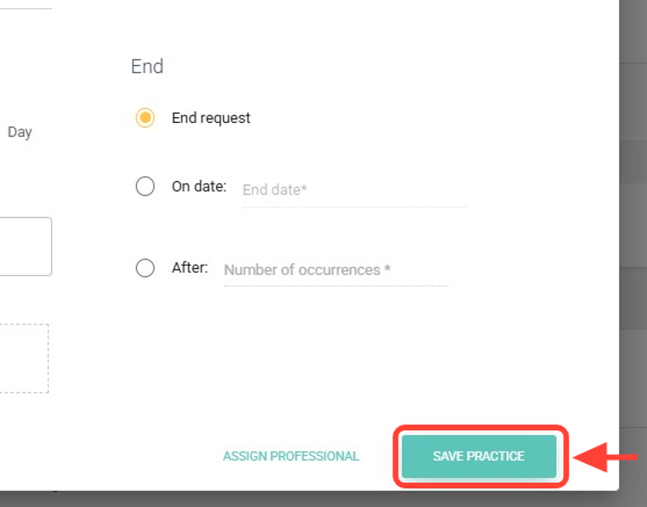The height and width of the screenshot is (507, 647).
Task: Focus the "End date*" input field
Action: coord(353,190)
